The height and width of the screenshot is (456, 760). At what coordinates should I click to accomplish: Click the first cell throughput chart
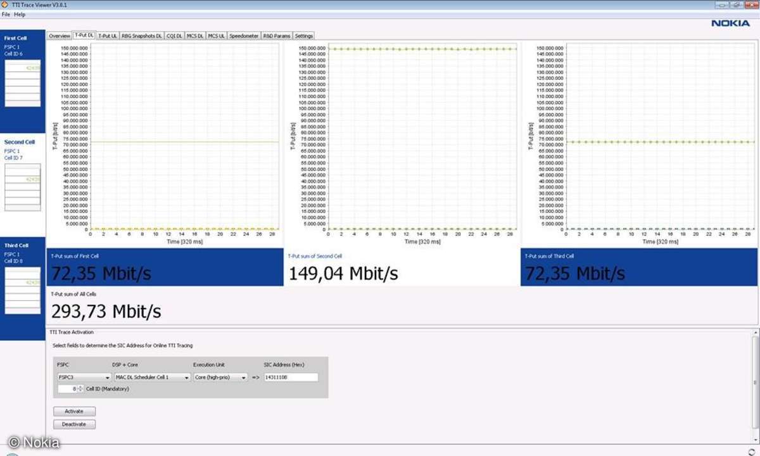coord(184,136)
